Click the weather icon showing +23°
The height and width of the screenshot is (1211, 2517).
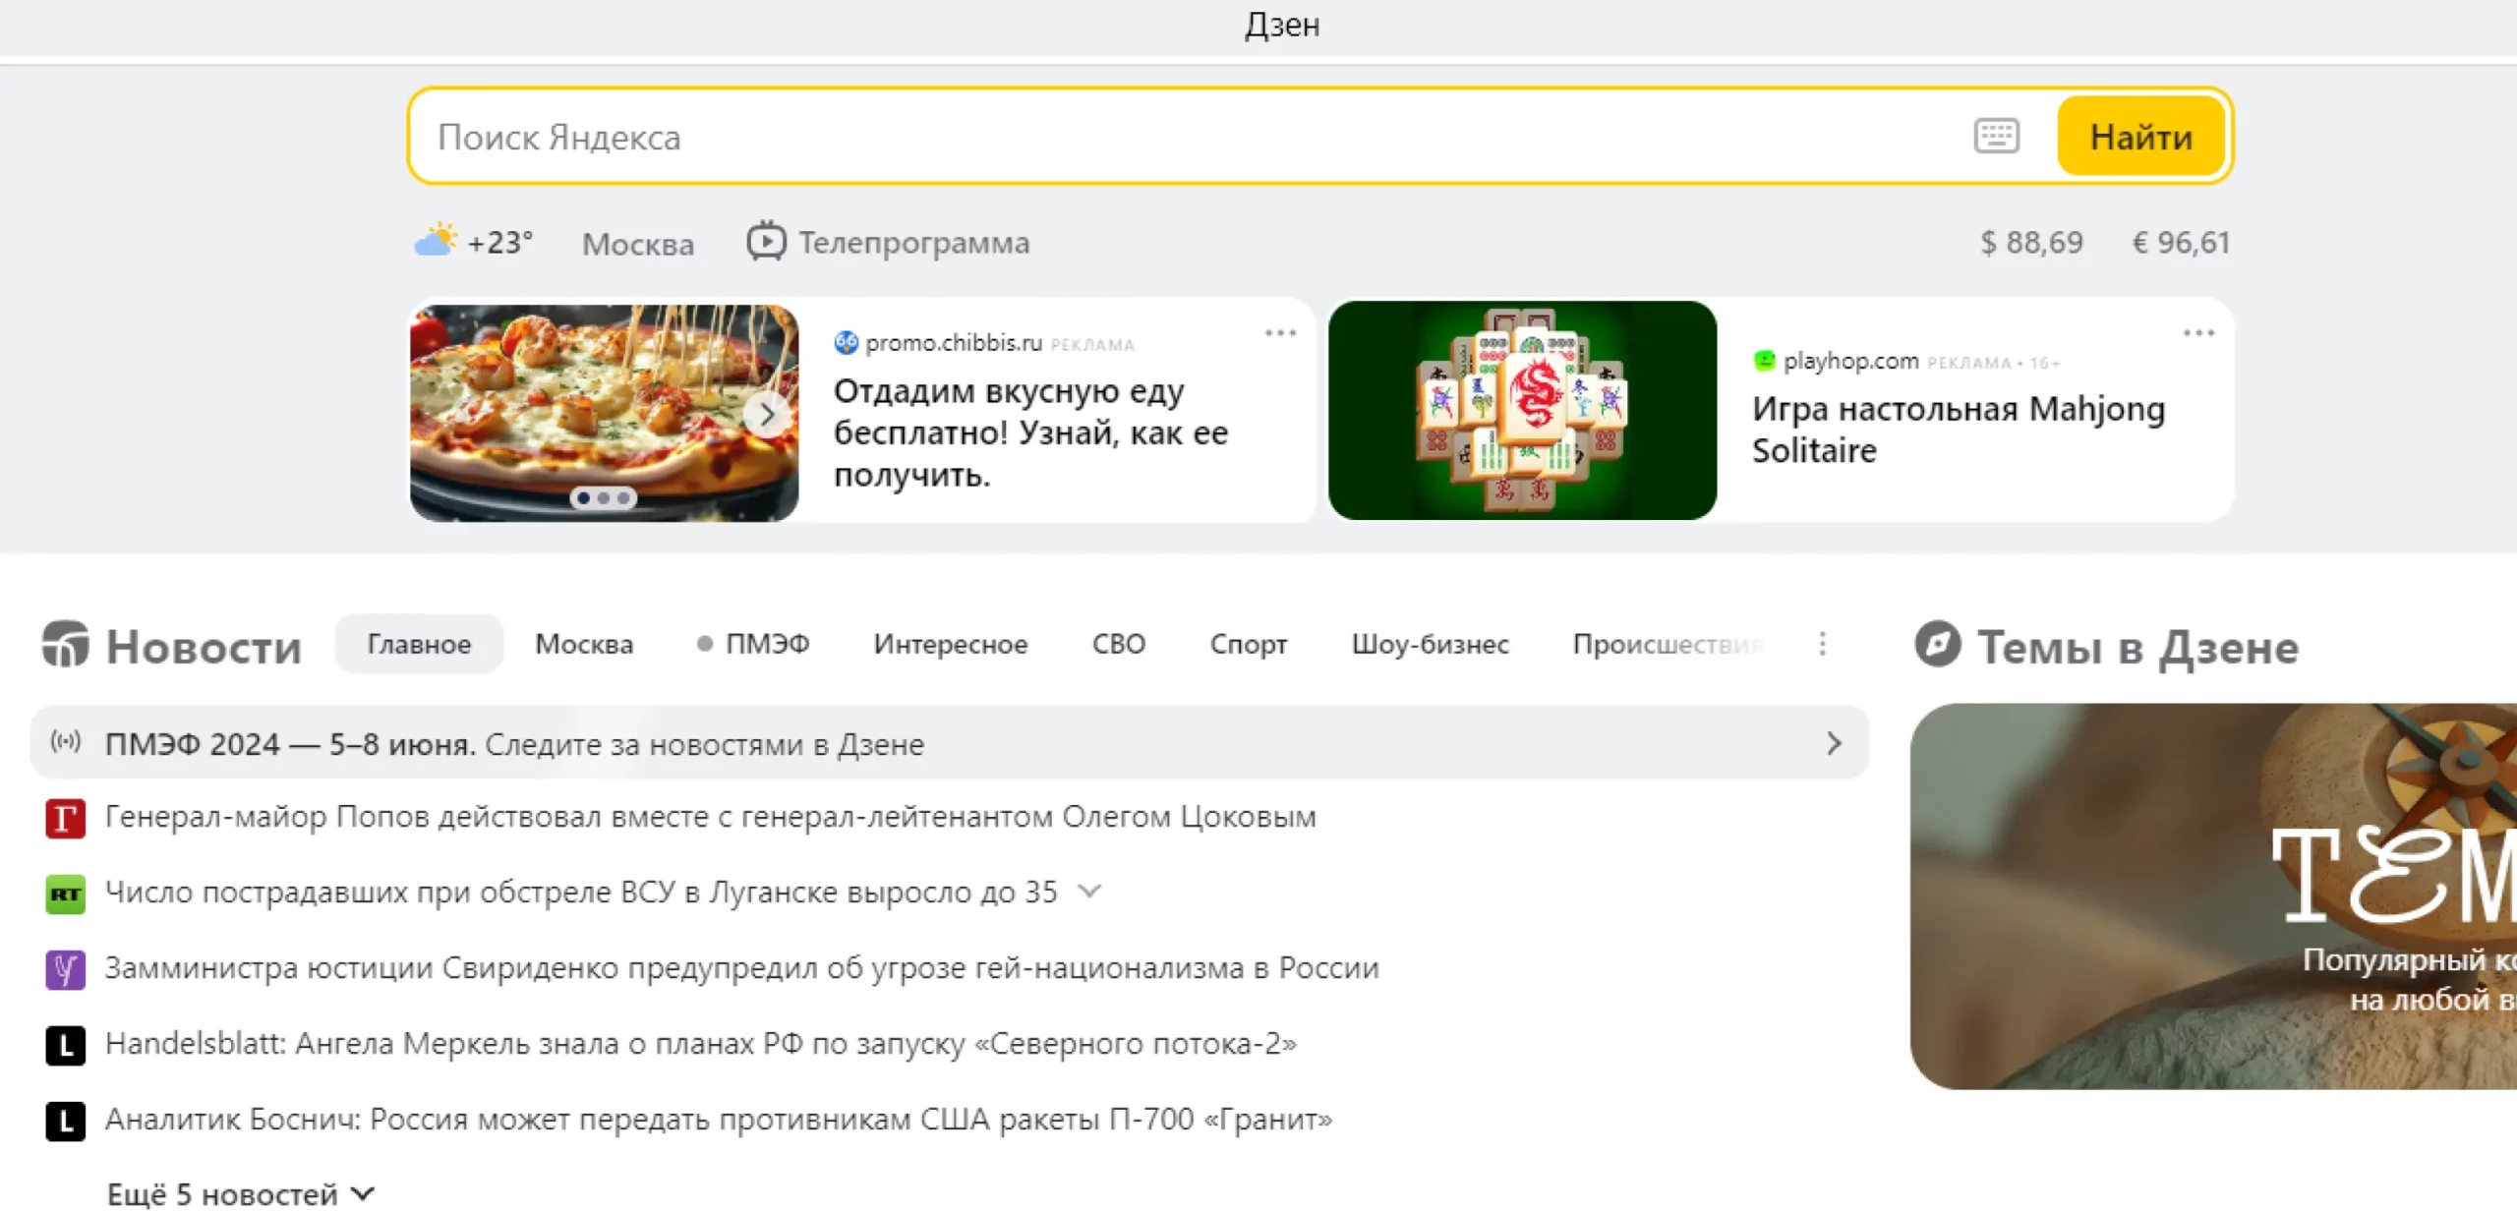pos(436,241)
